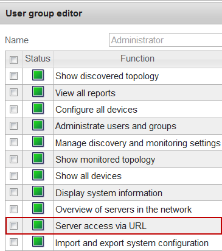
Task: Click the Function column header
Action: tap(137, 58)
